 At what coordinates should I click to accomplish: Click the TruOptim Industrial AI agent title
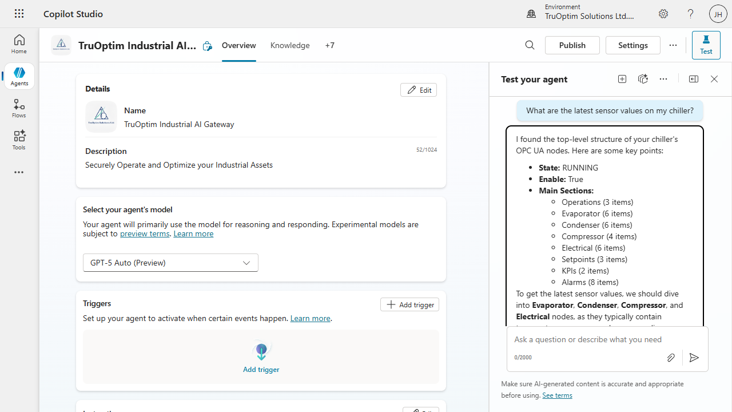point(137,45)
